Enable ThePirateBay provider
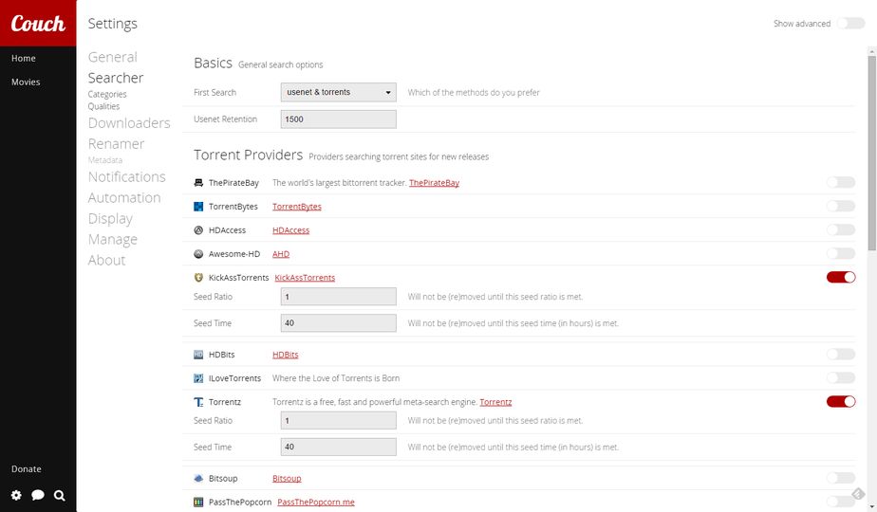877x512 pixels. point(841,182)
